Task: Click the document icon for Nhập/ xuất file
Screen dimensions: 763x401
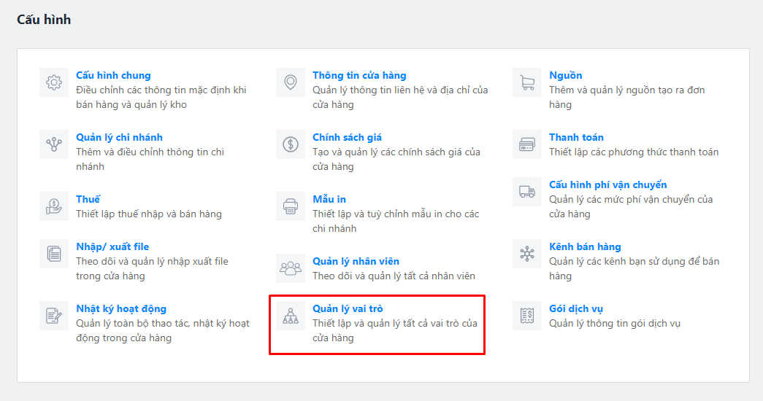Action: pos(54,254)
